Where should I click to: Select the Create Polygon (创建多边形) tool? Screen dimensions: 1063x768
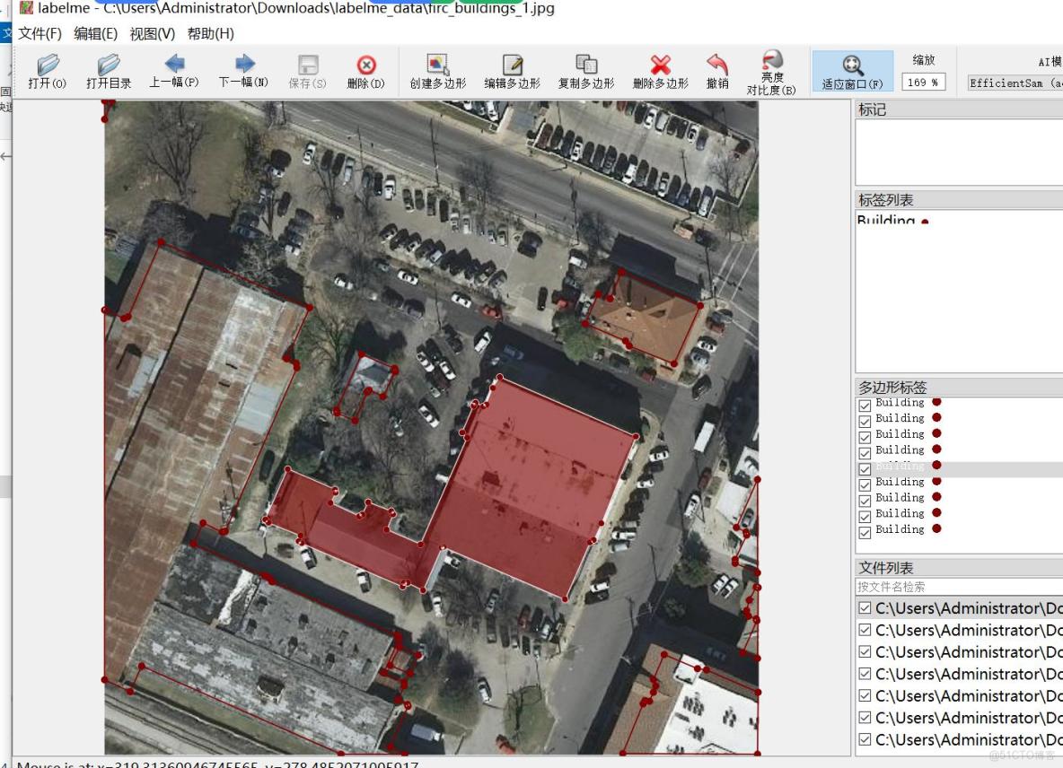coord(437,65)
